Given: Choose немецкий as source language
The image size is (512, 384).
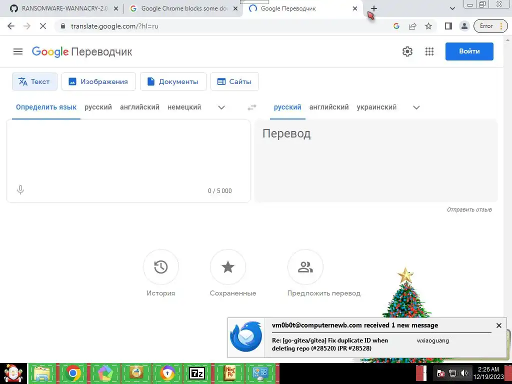Looking at the screenshot, I should point(184,107).
